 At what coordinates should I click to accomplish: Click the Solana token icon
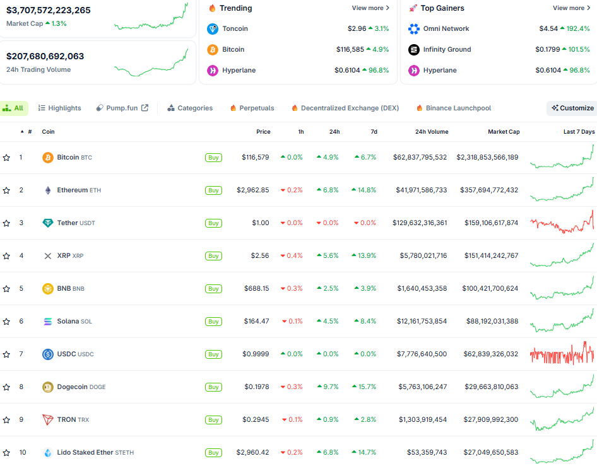click(47, 321)
